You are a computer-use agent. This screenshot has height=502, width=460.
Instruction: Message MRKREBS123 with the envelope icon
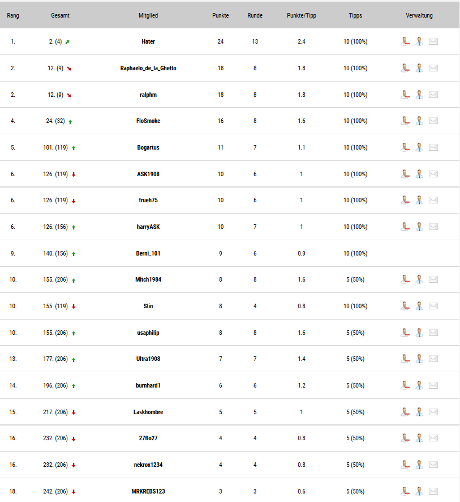[x=433, y=491]
